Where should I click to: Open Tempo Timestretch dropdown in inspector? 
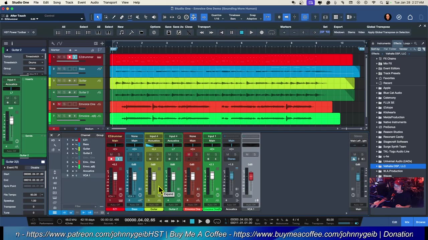click(34, 56)
